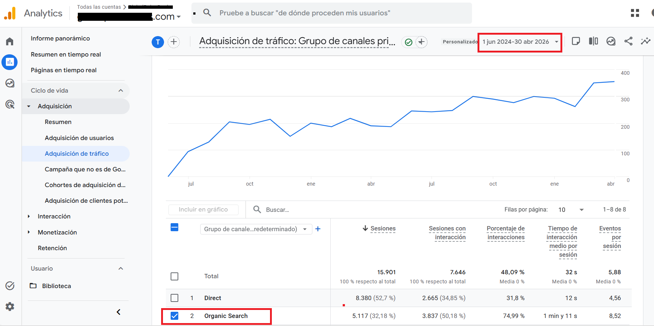Open the checkmark circle icon above Admin gear

tap(10, 286)
